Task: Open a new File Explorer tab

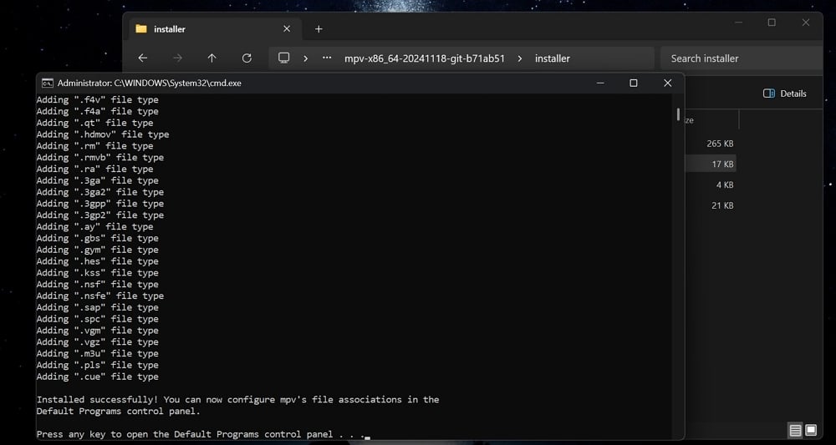Action: coord(319,28)
